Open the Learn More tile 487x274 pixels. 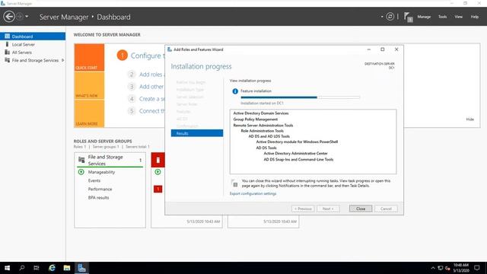coord(89,113)
